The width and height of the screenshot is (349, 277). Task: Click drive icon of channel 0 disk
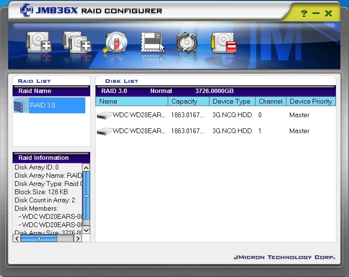[104, 115]
